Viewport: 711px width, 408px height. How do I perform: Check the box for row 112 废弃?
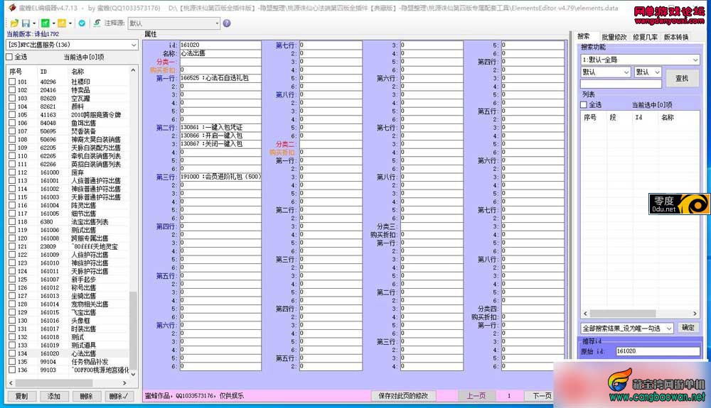(12, 172)
